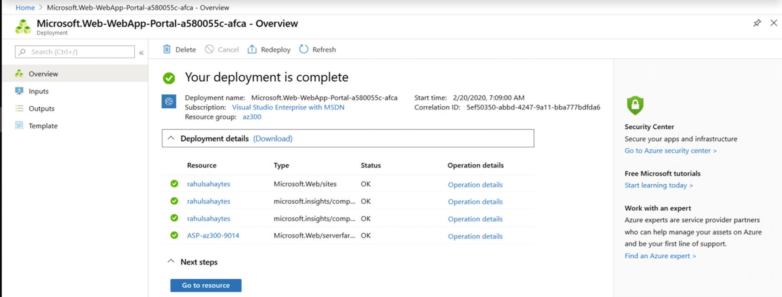This screenshot has width=782, height=297.
Task: Click the Cancel toolbar label
Action: click(228, 50)
